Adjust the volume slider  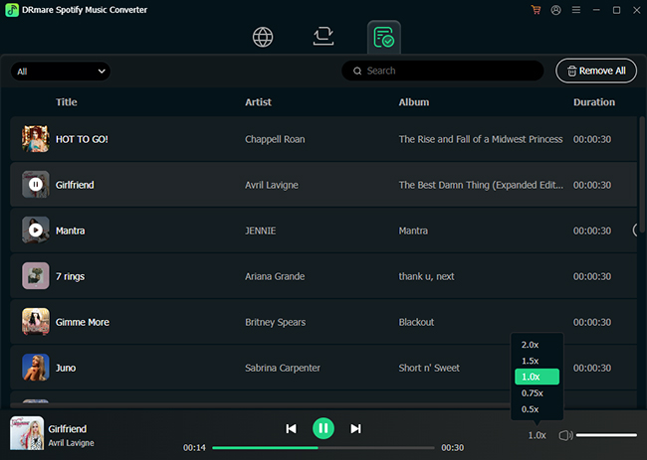606,435
